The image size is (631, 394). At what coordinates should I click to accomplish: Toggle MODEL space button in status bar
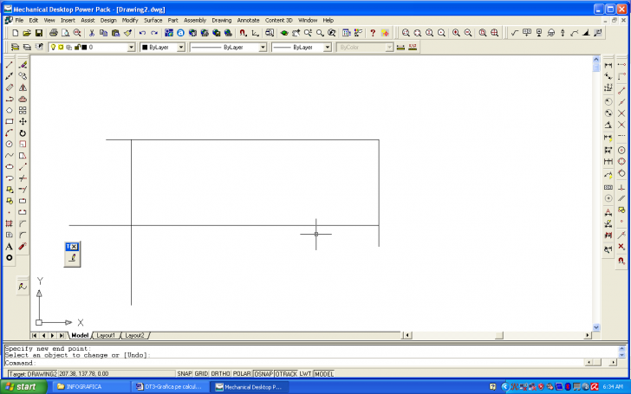324,374
